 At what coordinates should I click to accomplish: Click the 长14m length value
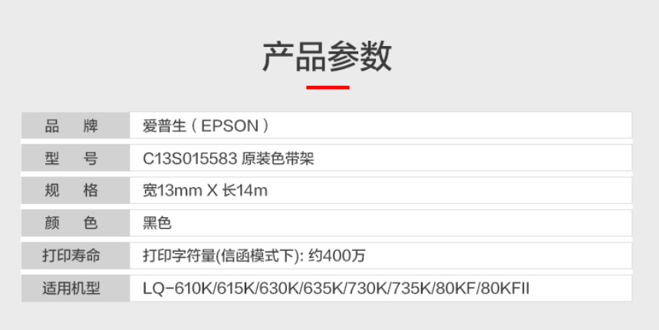pyautogui.click(x=245, y=191)
